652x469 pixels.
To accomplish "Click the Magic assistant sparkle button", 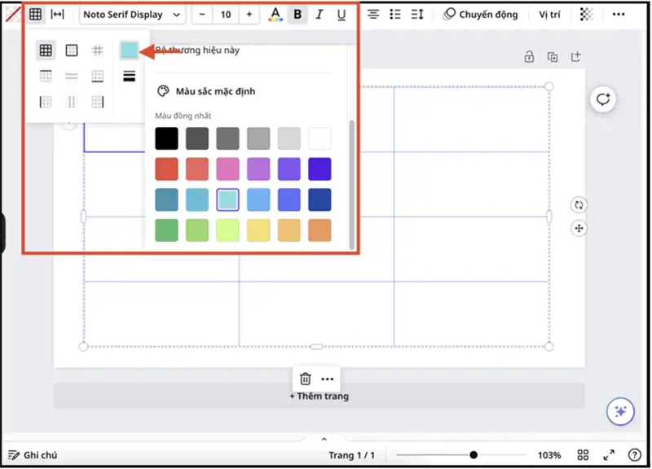I will [620, 412].
